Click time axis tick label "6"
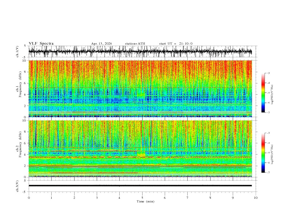This screenshot has height=222, width=288. click(165, 198)
